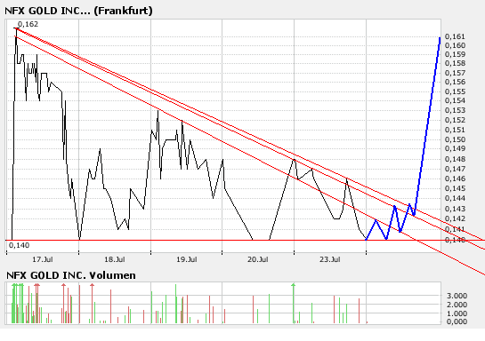Select the 23.Jul date label
The width and height of the screenshot is (485, 341).
330,259
